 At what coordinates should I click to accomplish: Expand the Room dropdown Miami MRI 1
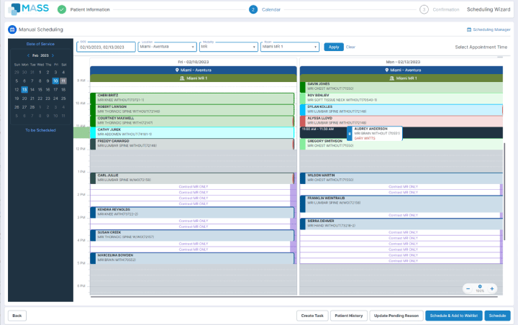click(288, 47)
